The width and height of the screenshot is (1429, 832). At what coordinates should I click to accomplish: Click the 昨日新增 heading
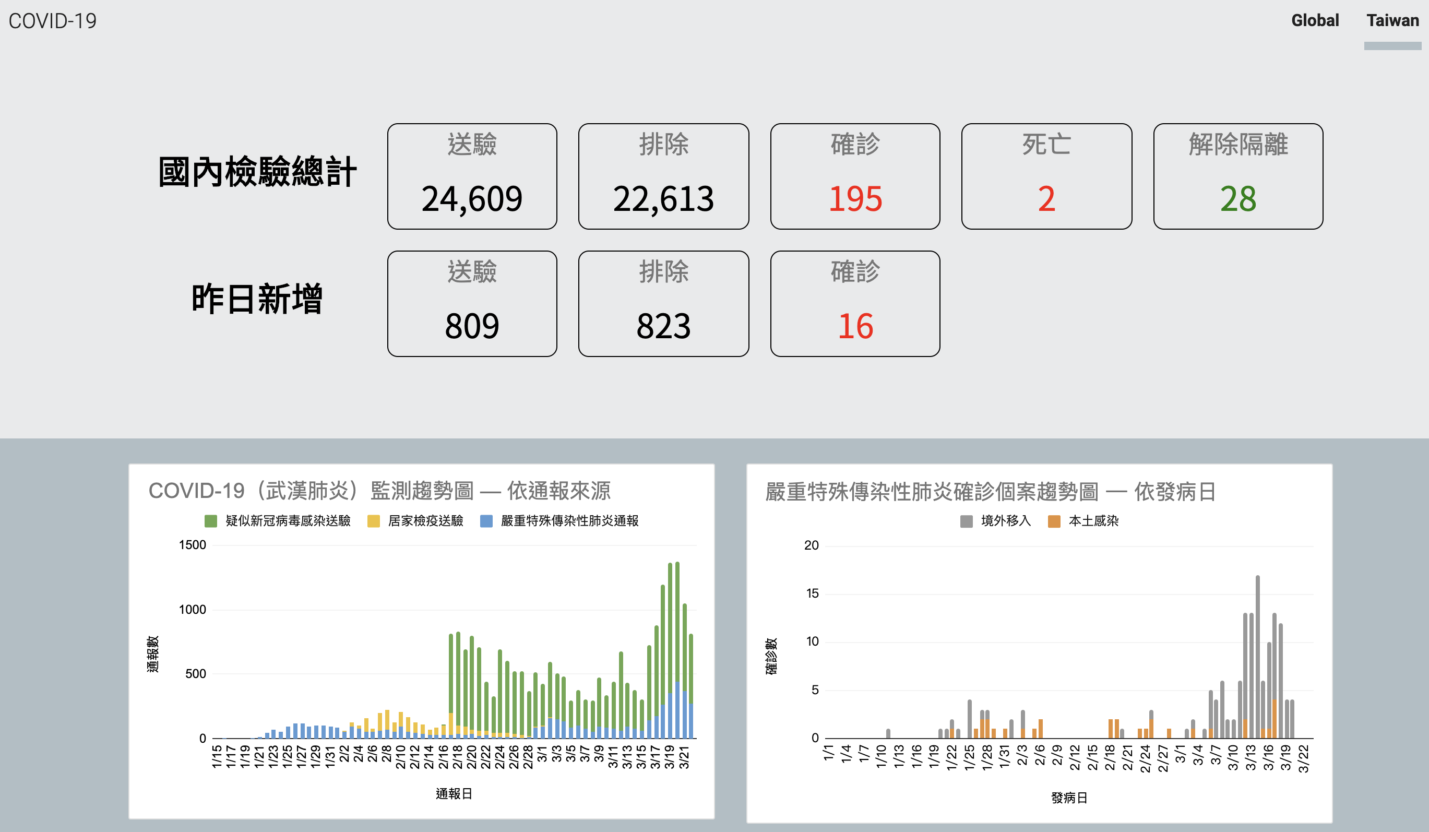(x=257, y=299)
